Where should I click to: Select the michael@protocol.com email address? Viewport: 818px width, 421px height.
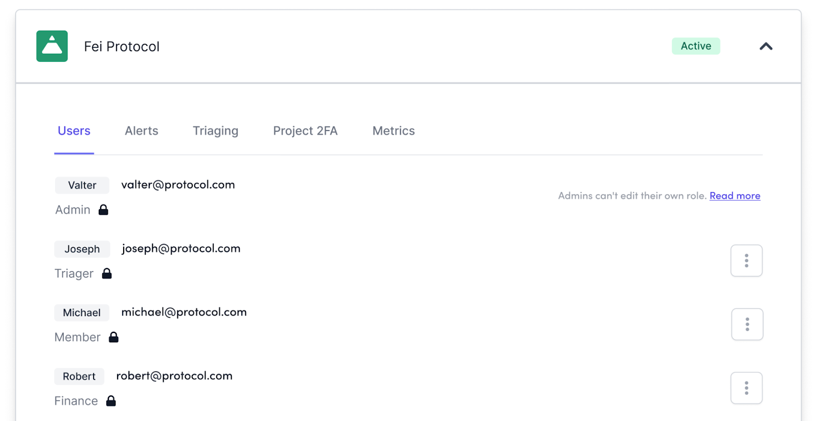(184, 312)
